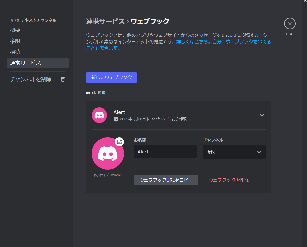
Task: Collapse the Alert webhook chevron
Action: click(262, 115)
